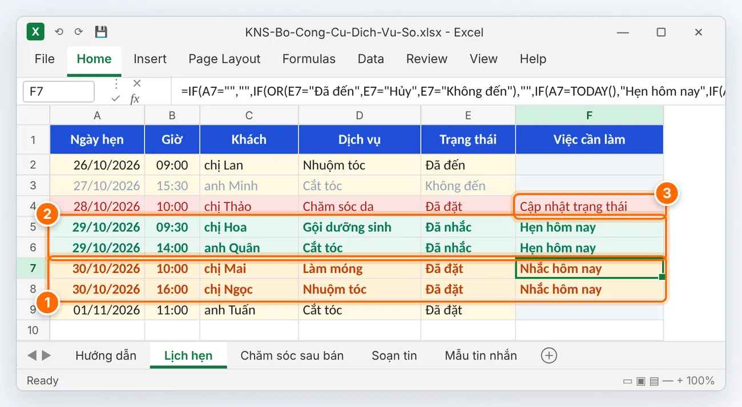Open Insert Function via the fx icon
This screenshot has height=407, width=742.
tap(135, 99)
